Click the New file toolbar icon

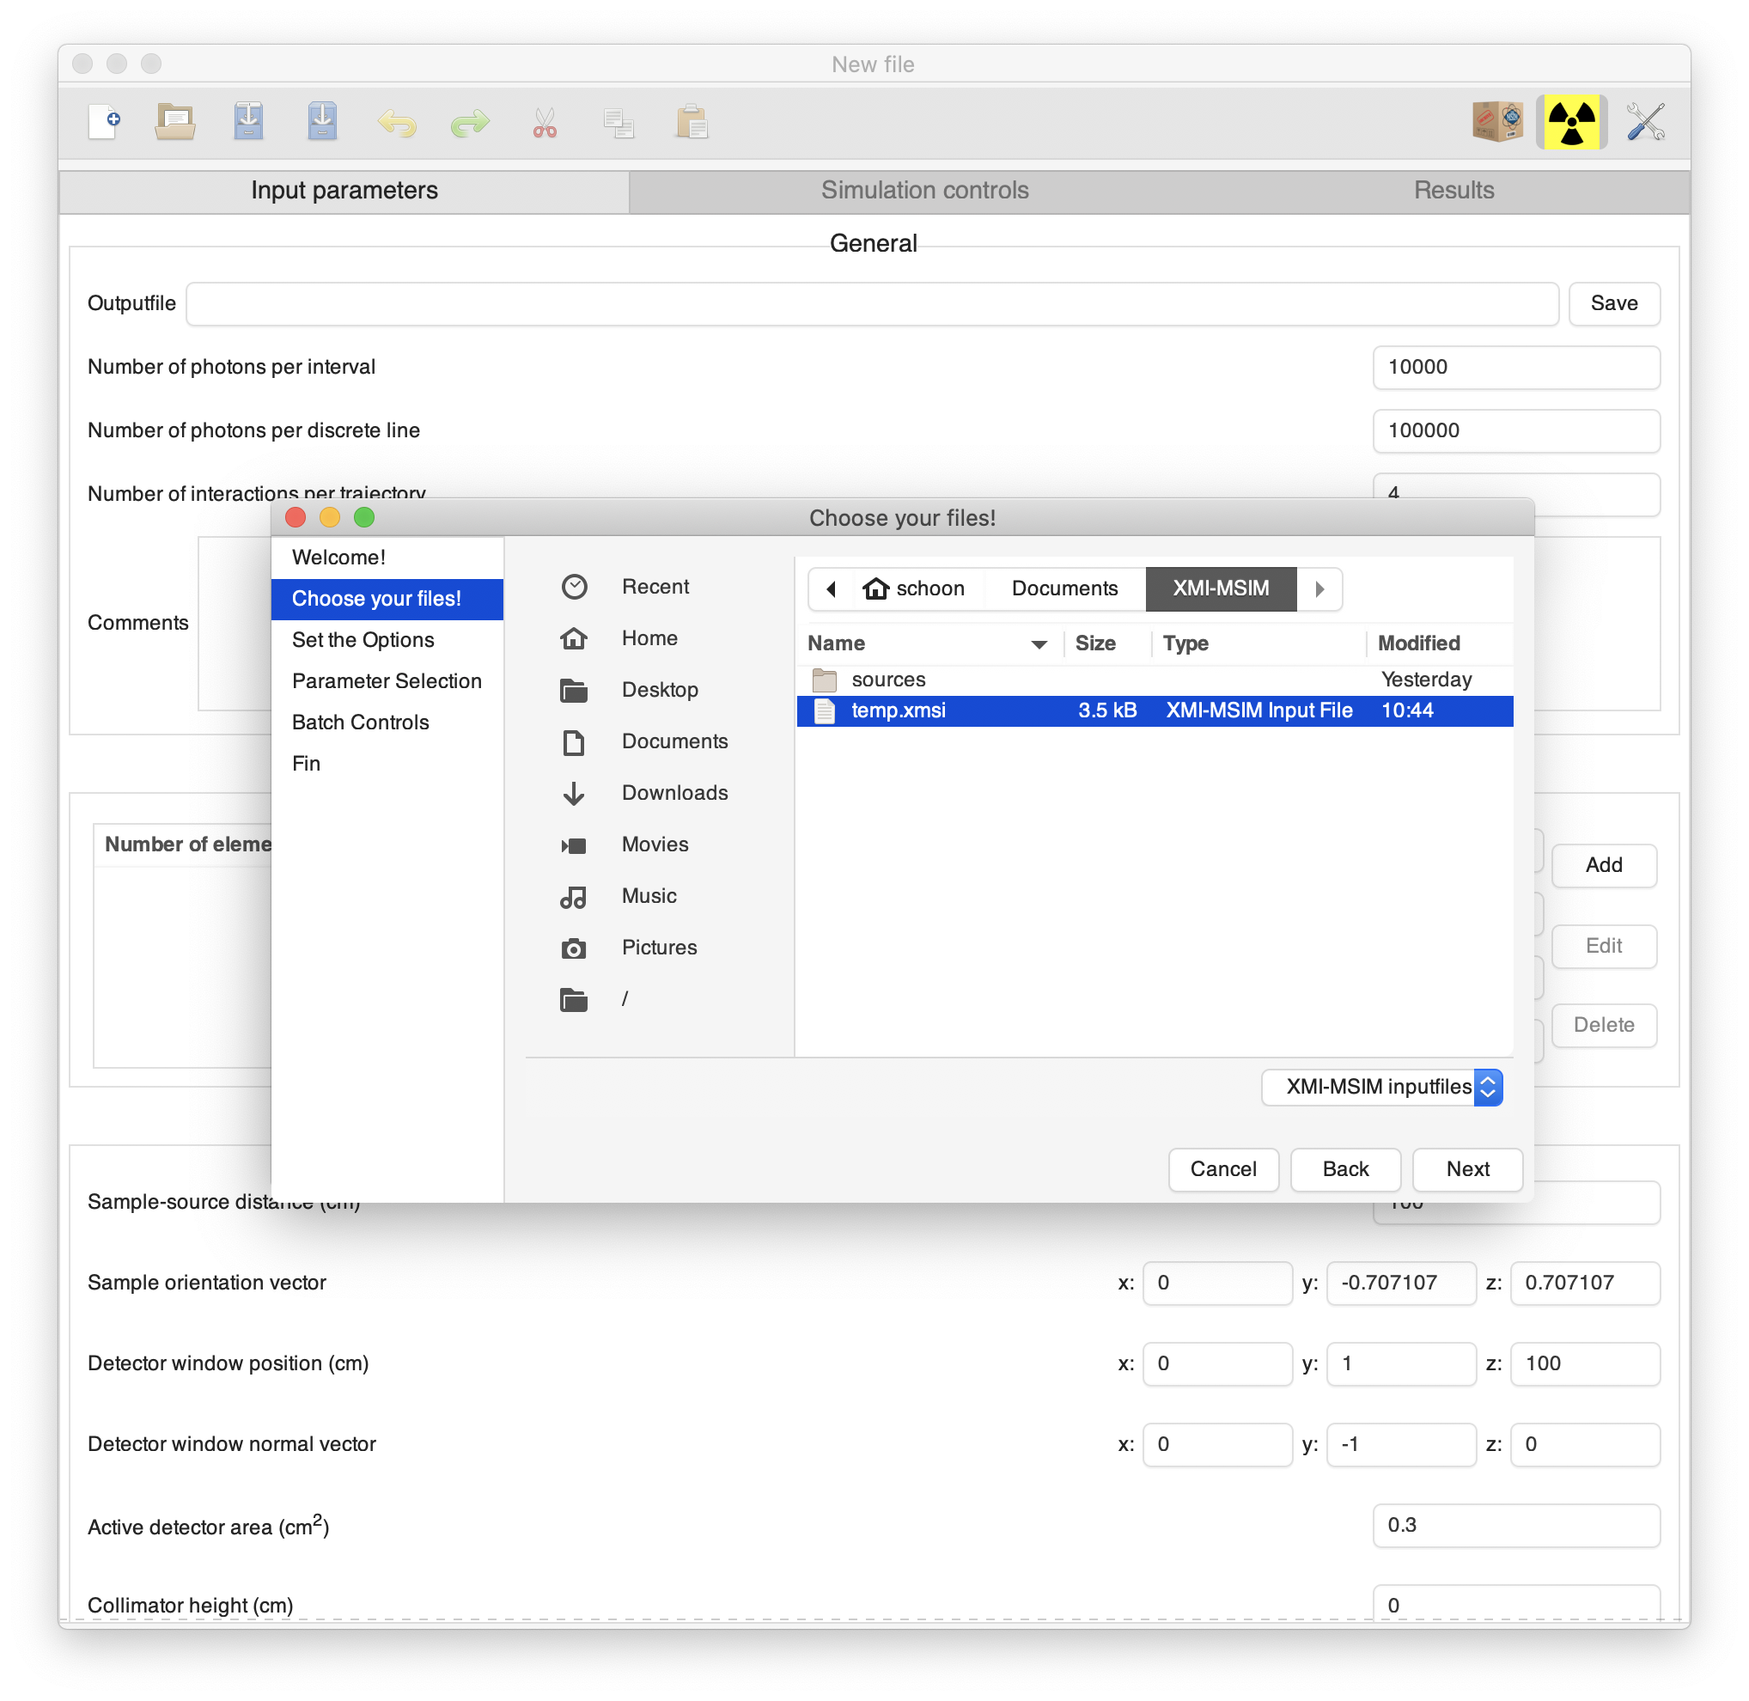coord(104,122)
